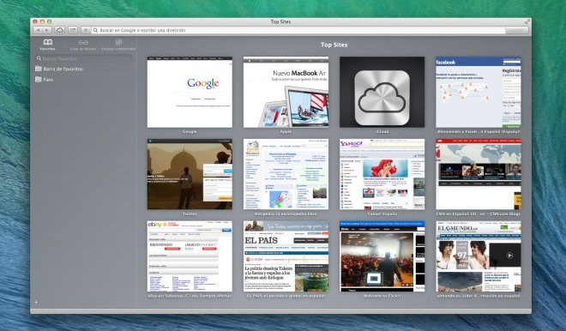The height and width of the screenshot is (331, 566).
Task: Open the iCloud top site thumbnail
Action: (382, 92)
